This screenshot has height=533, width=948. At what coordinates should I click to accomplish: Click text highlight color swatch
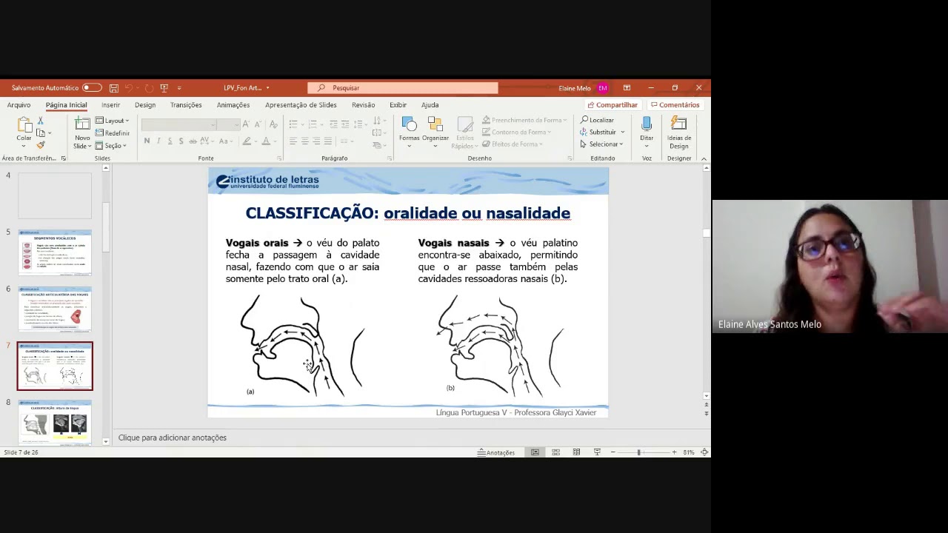(247, 141)
